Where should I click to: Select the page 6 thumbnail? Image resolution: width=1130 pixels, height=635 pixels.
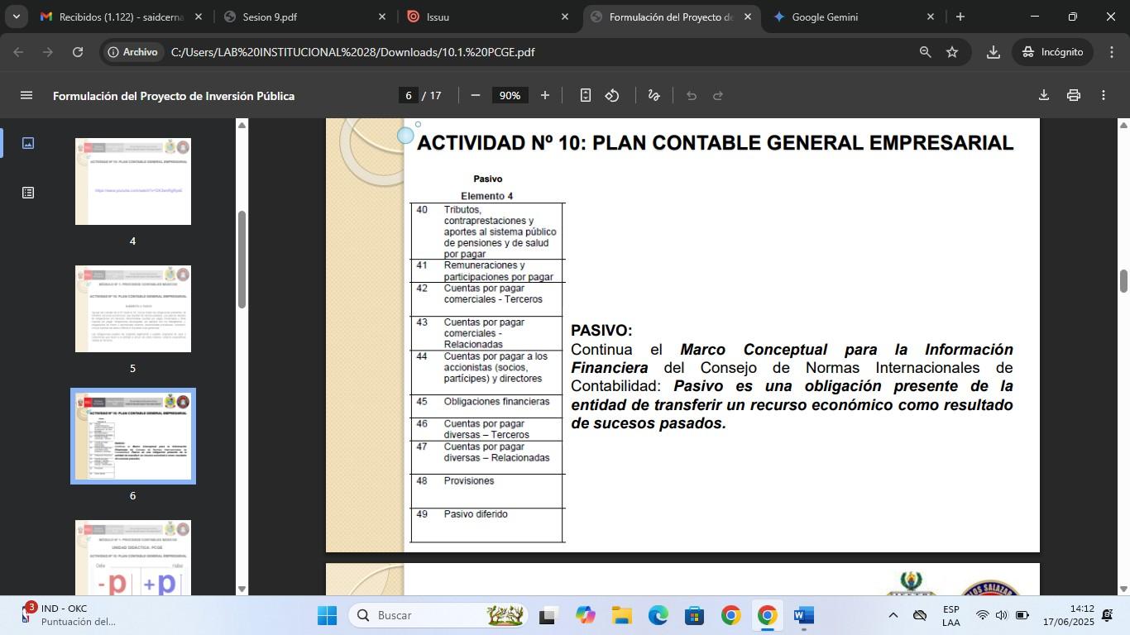133,436
